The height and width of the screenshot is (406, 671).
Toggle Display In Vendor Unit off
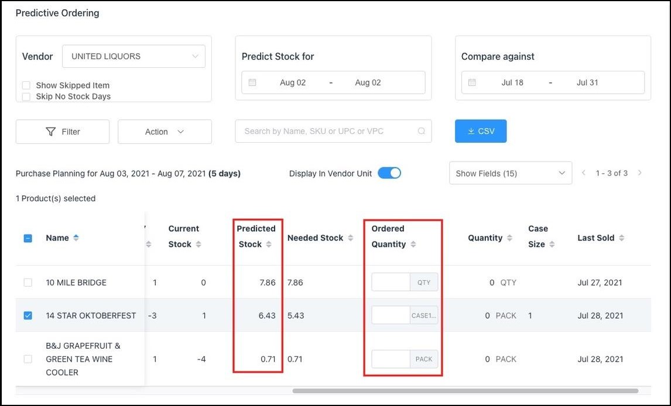[389, 173]
